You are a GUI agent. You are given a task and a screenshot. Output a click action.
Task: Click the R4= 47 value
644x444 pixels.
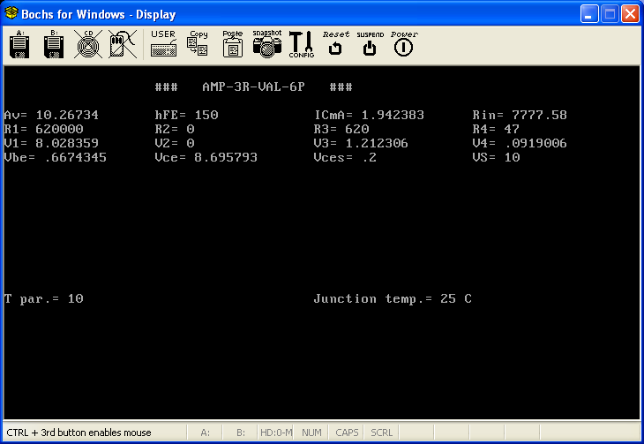click(x=496, y=129)
